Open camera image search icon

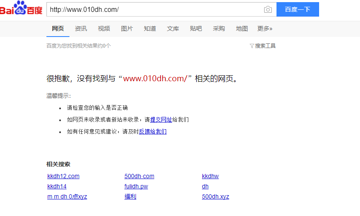[x=268, y=9]
